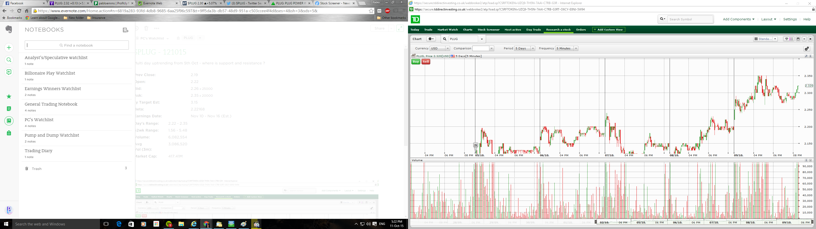The height and width of the screenshot is (229, 816).
Task: Open the Frequency 5 Minutes dropdown
Action: pyautogui.click(x=567, y=49)
